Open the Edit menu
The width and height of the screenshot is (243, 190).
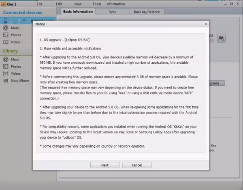[59, 4]
